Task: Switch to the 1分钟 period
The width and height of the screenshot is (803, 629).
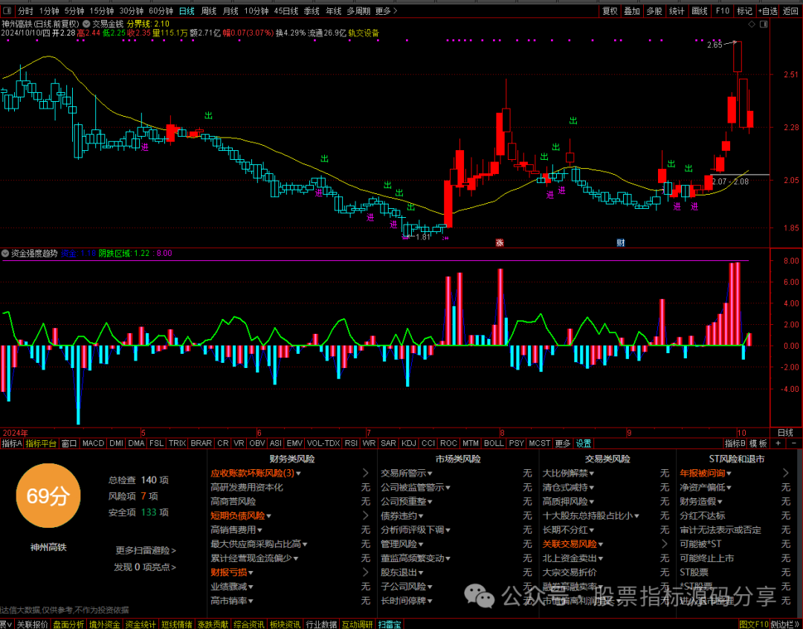Action: (x=48, y=10)
